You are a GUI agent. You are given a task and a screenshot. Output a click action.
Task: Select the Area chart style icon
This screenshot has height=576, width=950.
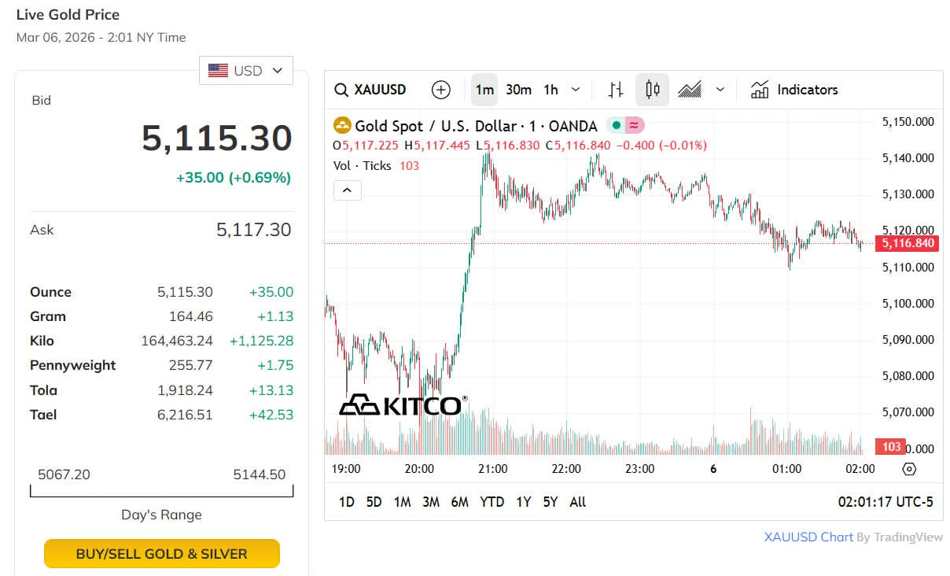pos(690,90)
